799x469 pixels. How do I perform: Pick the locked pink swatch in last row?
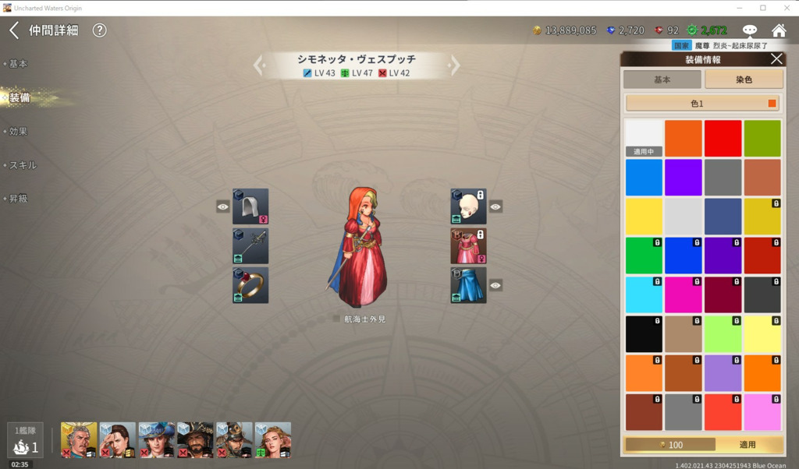[762, 412]
